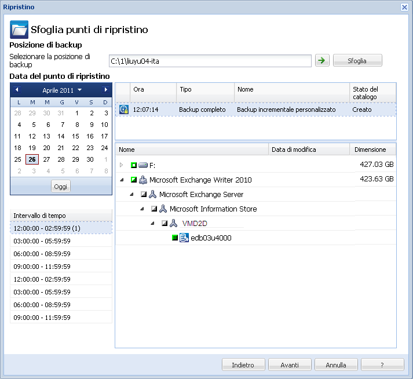The image size is (413, 379).
Task: Click the Avanti button
Action: coord(290,365)
